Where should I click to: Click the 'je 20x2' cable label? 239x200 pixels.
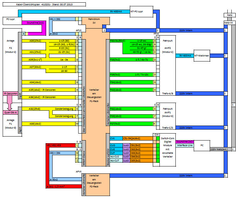tap(62, 34)
